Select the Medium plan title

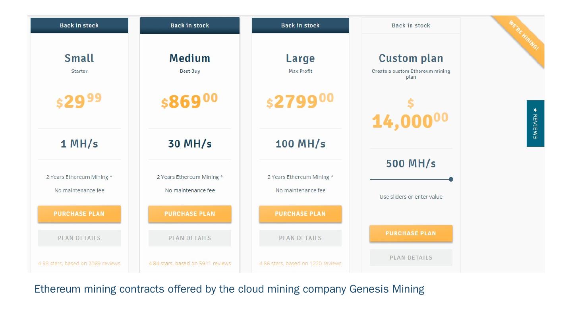(189, 58)
